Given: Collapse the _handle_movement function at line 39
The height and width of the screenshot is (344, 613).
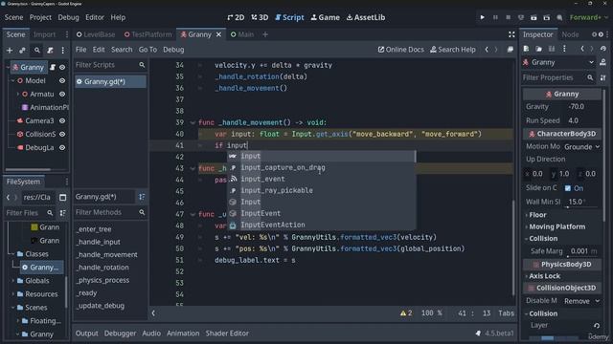Looking at the screenshot, I should 193,123.
